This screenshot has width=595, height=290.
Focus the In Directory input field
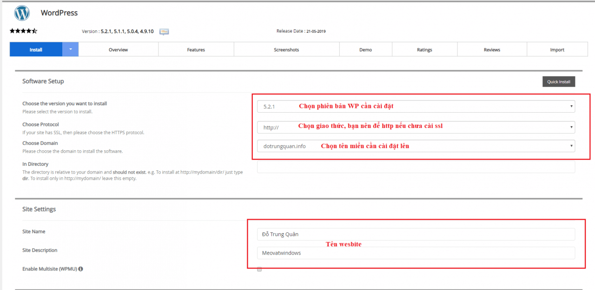point(416,167)
